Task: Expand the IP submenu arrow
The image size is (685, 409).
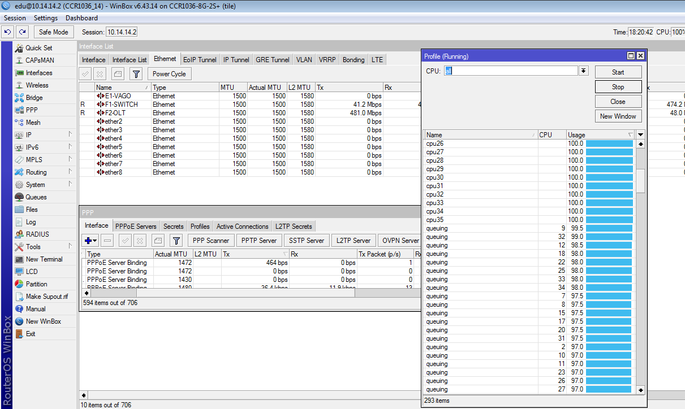Action: [70, 134]
